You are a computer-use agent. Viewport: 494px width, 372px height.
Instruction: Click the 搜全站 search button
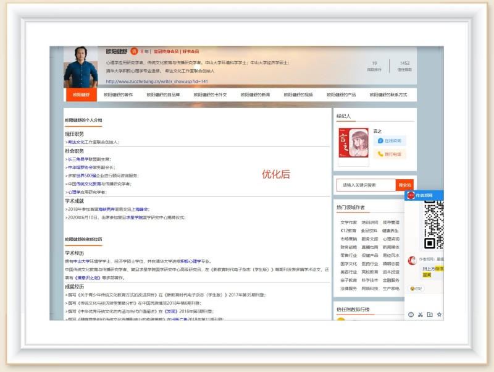pyautogui.click(x=404, y=185)
